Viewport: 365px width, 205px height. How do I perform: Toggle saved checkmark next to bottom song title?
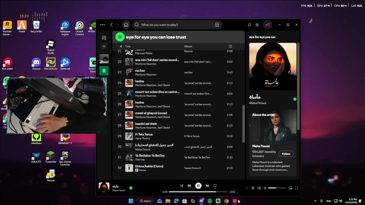[131, 188]
